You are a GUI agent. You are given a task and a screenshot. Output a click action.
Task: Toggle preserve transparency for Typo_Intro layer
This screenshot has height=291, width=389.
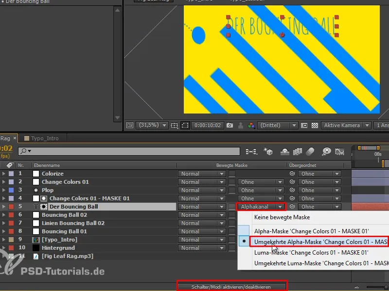[x=232, y=240]
